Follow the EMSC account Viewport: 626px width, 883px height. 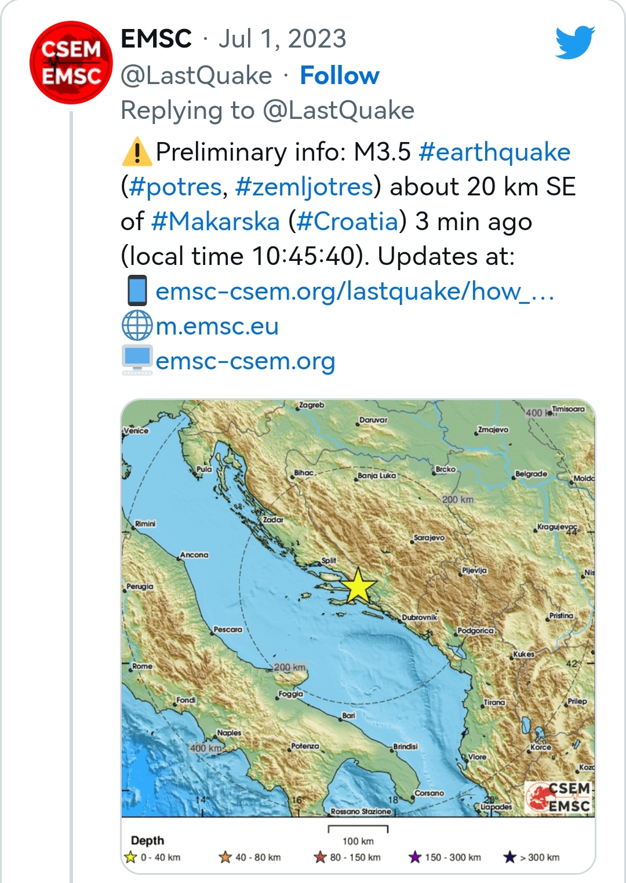[340, 75]
